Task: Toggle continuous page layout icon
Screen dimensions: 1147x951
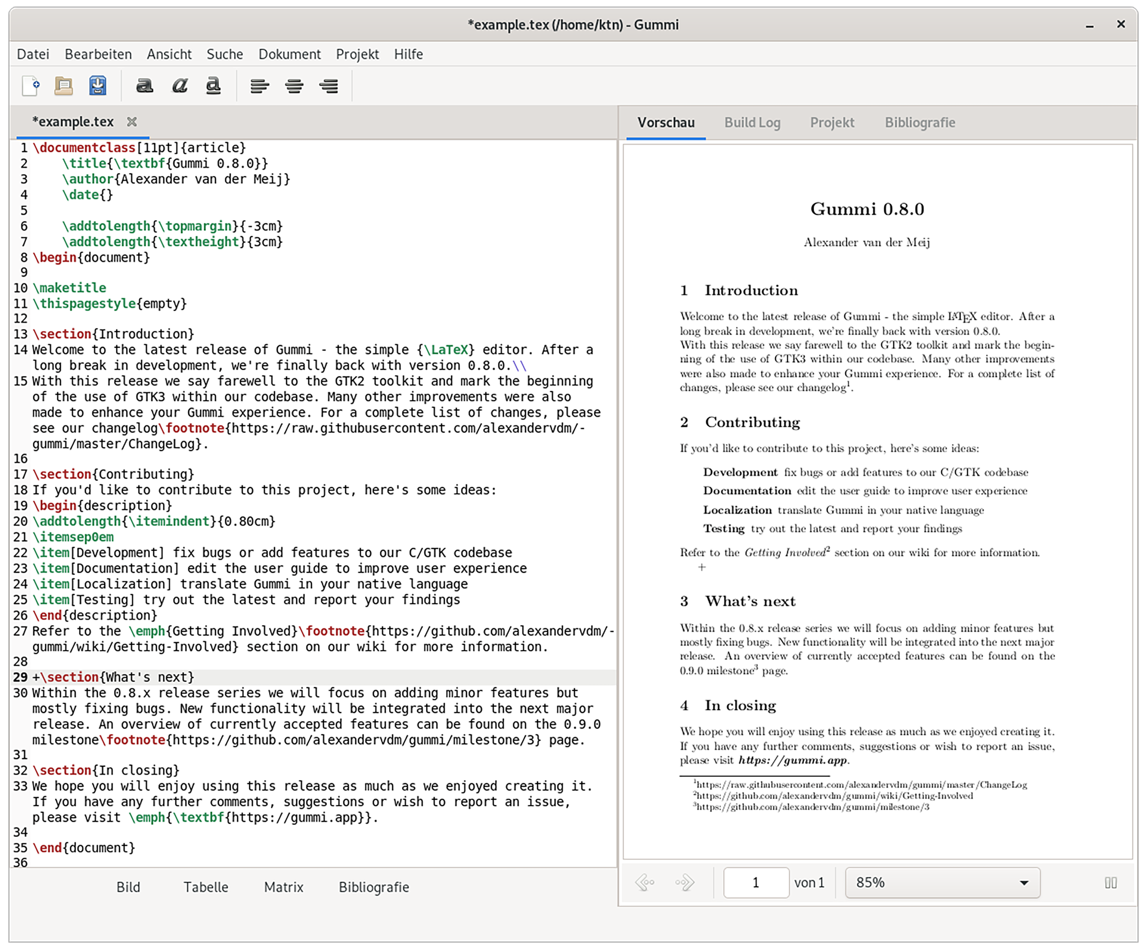Action: (x=1111, y=883)
